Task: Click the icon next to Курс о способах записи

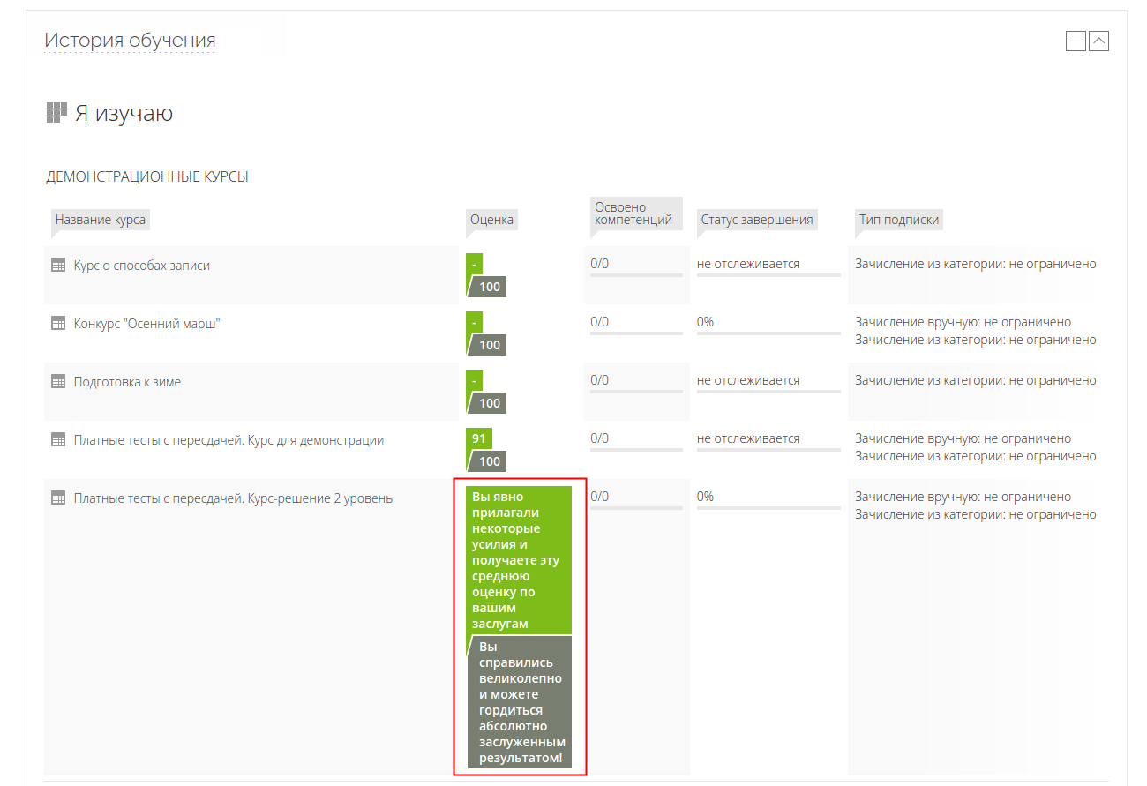Action: pos(58,266)
